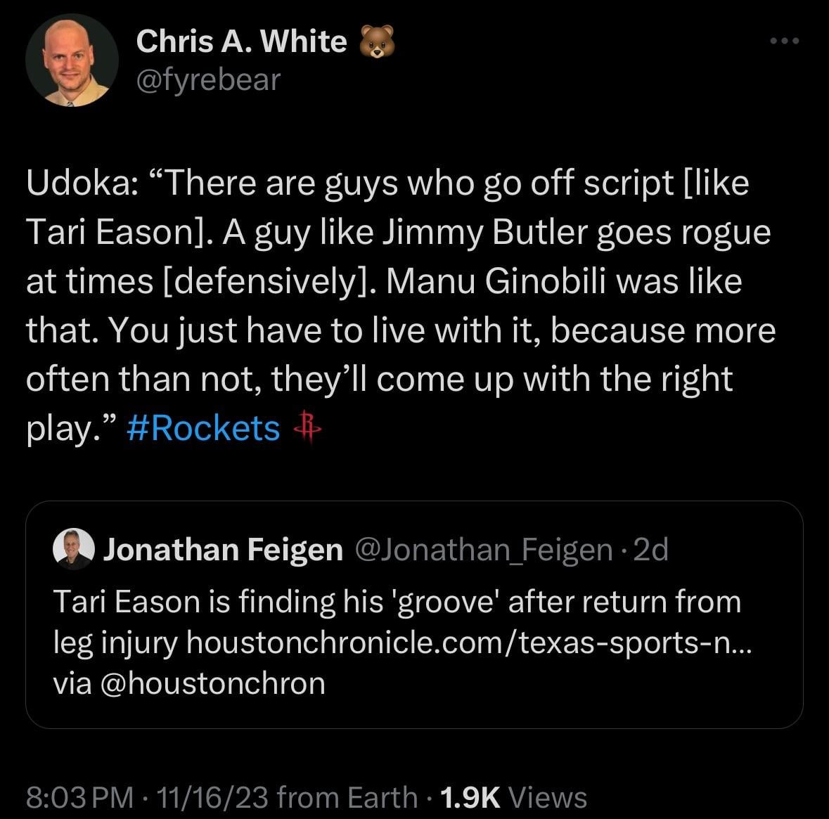Click the 11/16/23 post date

pos(214,797)
